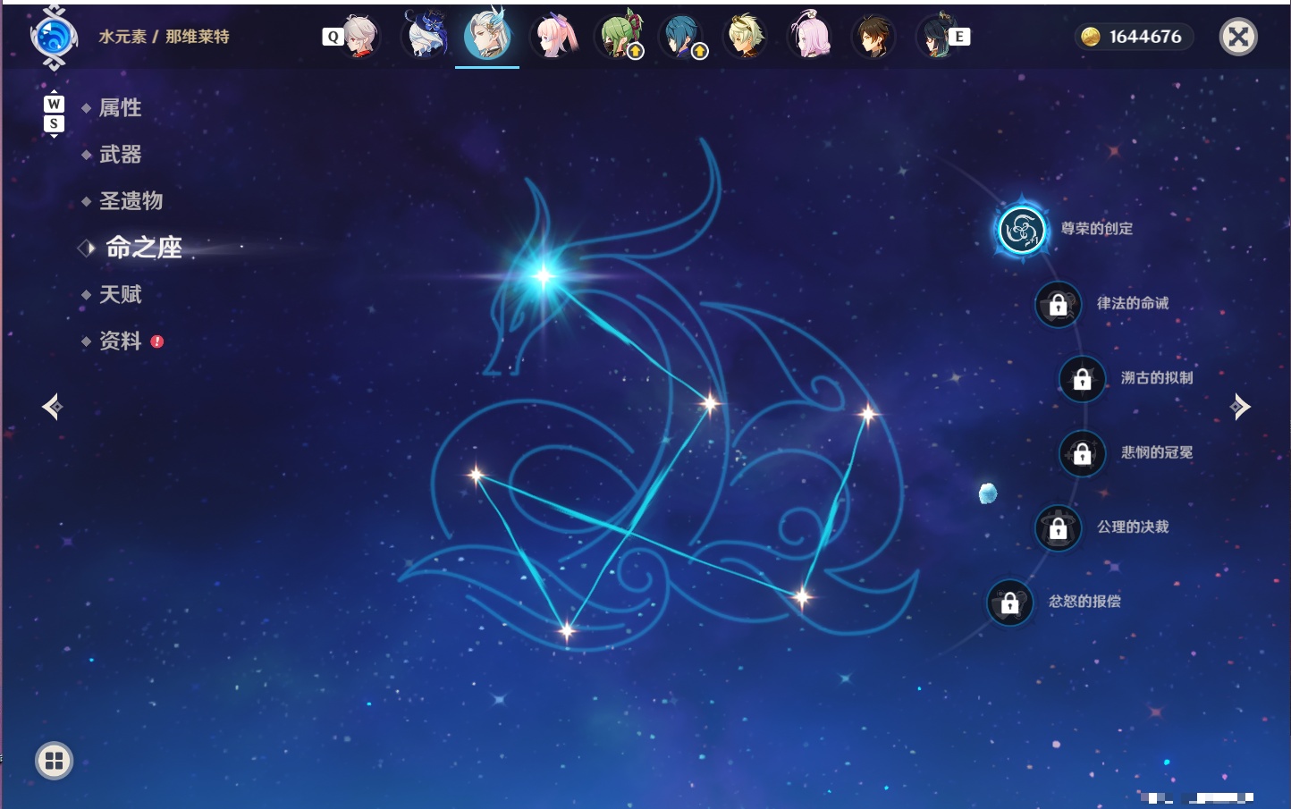Click the bright glowing star in the constellation
Image resolution: width=1291 pixels, height=809 pixels.
543,275
